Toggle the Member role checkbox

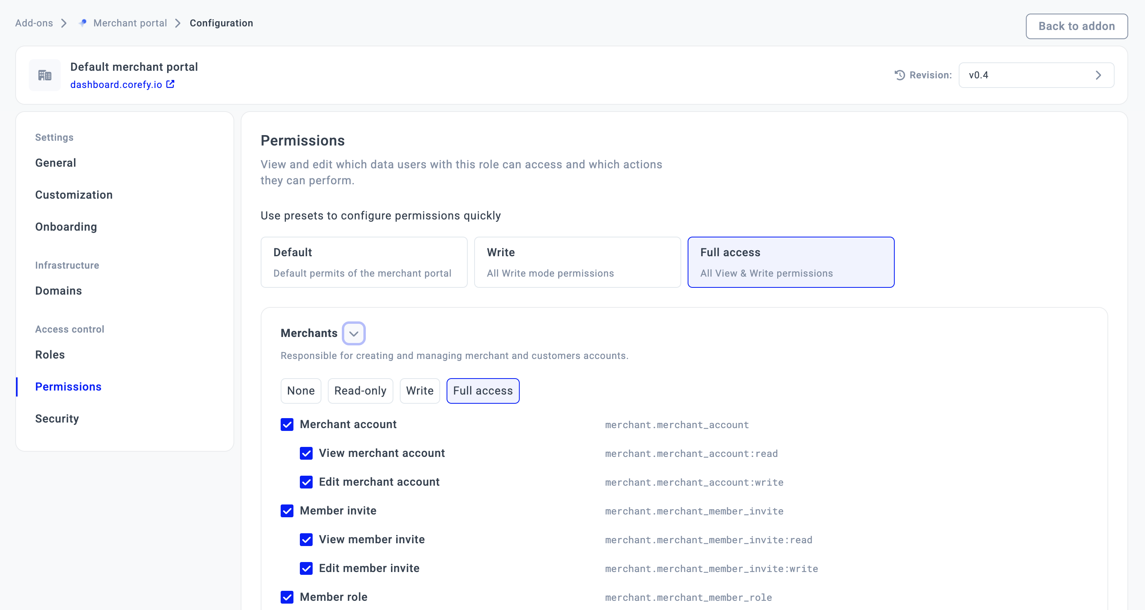287,597
